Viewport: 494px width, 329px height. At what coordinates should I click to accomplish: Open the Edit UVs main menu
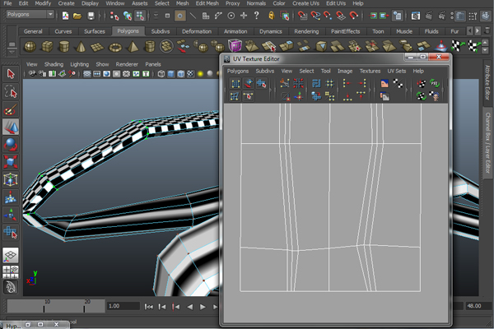336,3
